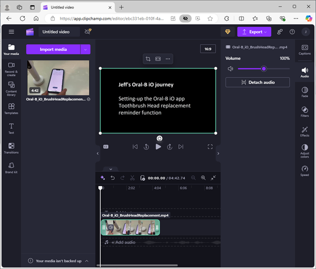
Task: Open browser extensions puzzle icon
Action: [227, 18]
